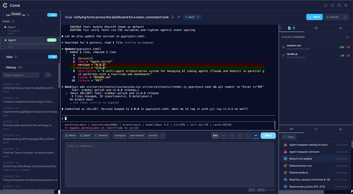Open the notifications bell
Viewport: 353px width, 194px height.
click(325, 6)
